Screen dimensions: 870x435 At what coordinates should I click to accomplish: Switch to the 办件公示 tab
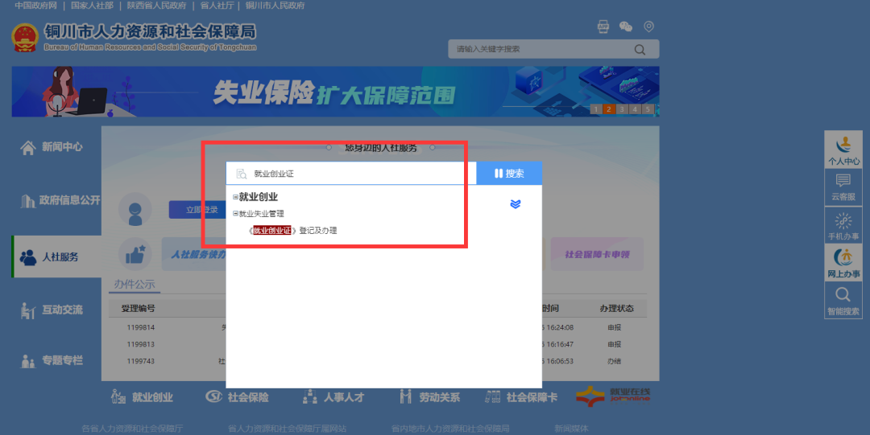click(135, 284)
